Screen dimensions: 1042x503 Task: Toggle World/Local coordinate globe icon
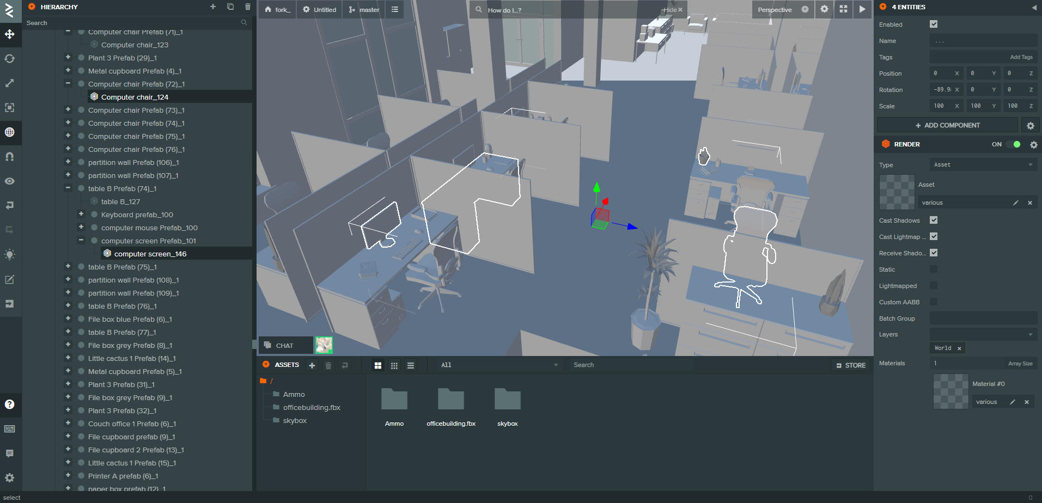pyautogui.click(x=10, y=132)
